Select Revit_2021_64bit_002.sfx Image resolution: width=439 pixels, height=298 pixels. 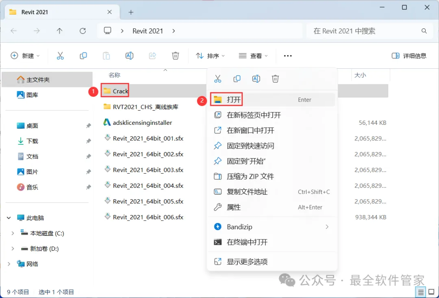(x=144, y=154)
